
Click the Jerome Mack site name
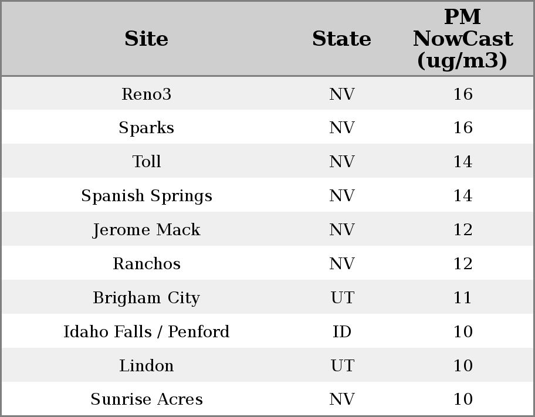(x=146, y=230)
